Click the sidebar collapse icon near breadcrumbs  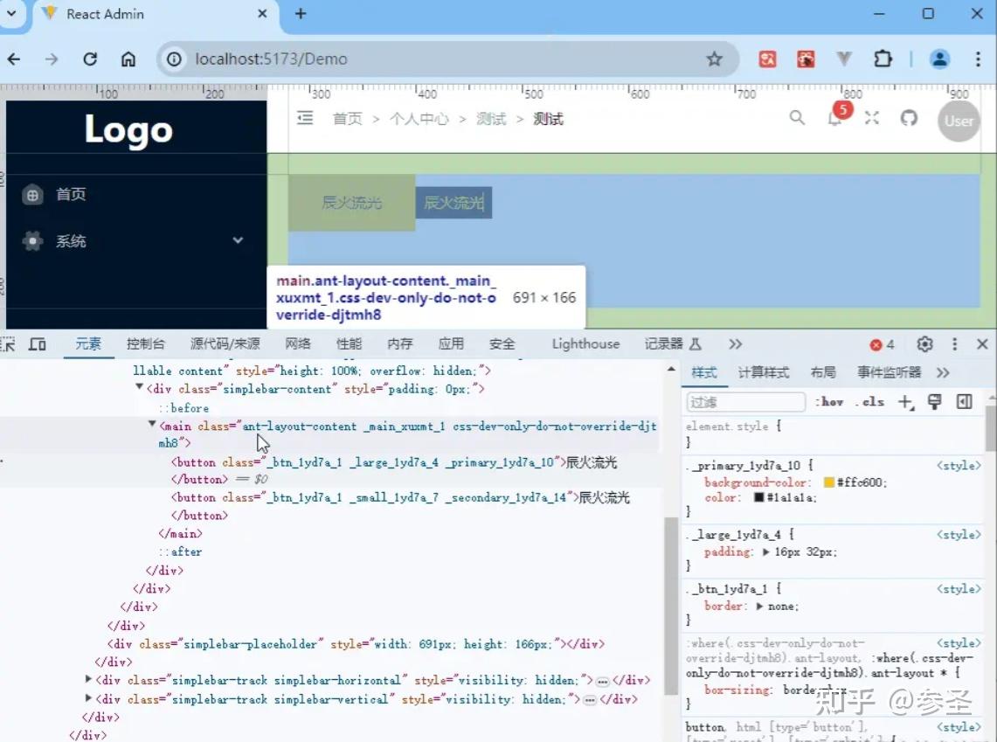[x=304, y=118]
